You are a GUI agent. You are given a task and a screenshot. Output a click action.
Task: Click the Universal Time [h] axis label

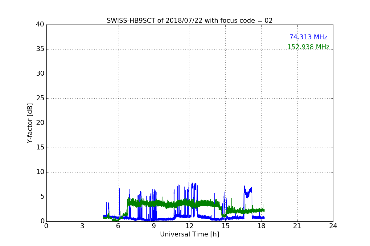190,234
